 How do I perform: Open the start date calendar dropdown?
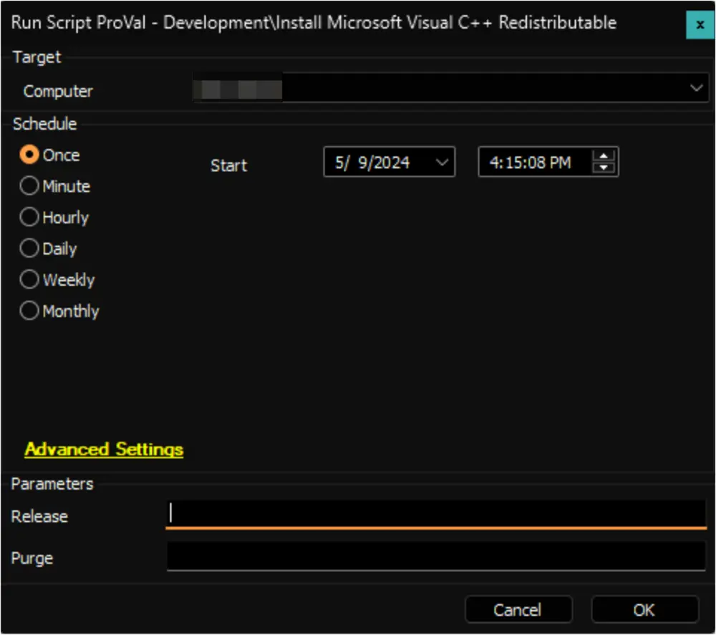point(442,162)
